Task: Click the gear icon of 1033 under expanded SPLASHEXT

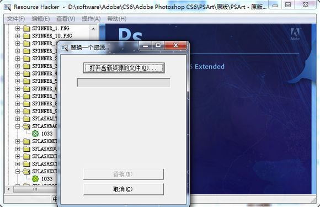Action: [x=35, y=179]
